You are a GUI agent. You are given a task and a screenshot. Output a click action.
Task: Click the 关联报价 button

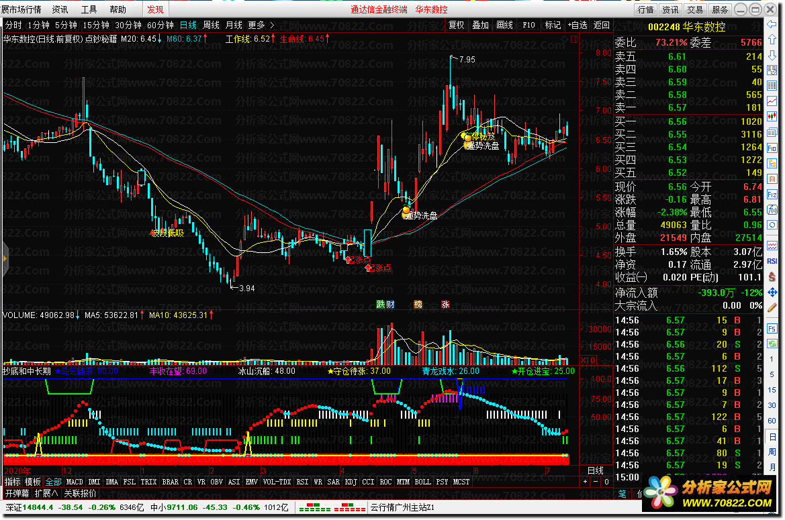point(80,494)
